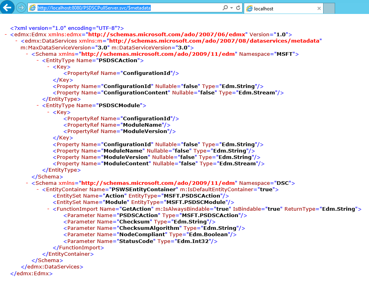This screenshot has width=369, height=286.
Task: Click the Property ModuleName Edm.String line
Action: click(x=154, y=151)
